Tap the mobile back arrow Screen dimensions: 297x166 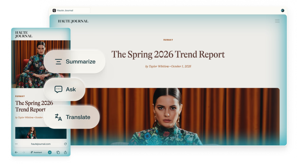(x=16, y=152)
